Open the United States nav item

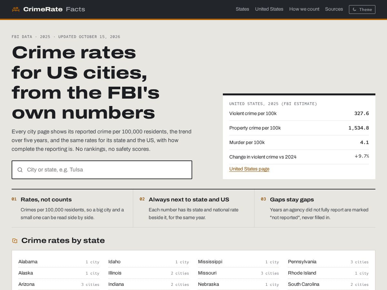[x=269, y=9]
